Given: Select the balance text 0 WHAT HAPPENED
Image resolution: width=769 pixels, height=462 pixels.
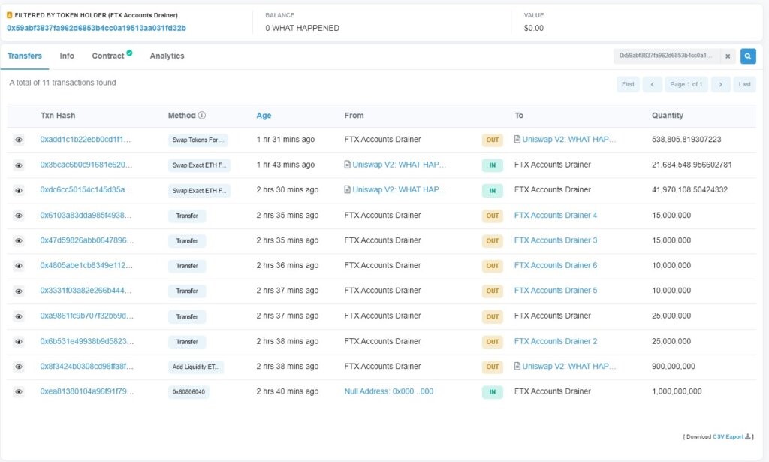Looking at the screenshot, I should [x=302, y=28].
